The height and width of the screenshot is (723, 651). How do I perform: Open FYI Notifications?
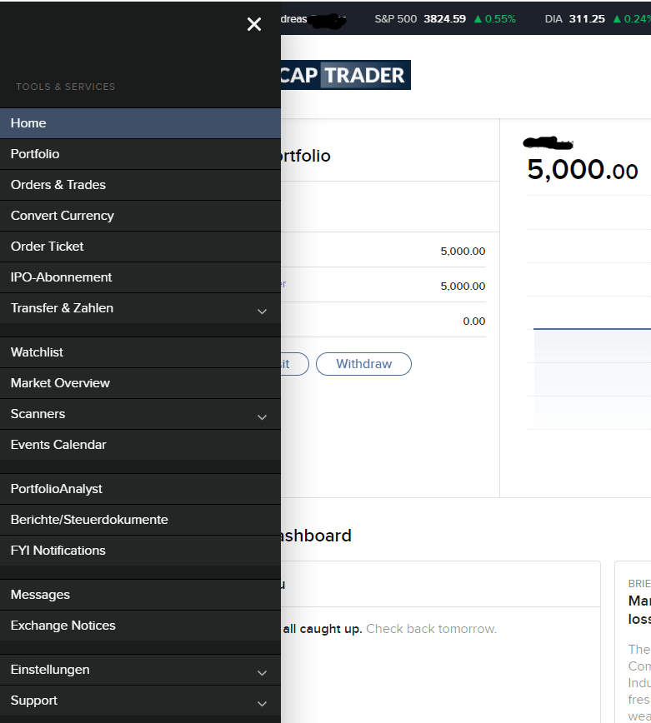pos(140,551)
